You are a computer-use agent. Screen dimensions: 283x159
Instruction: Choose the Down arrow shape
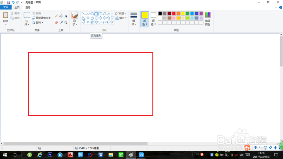(84, 22)
